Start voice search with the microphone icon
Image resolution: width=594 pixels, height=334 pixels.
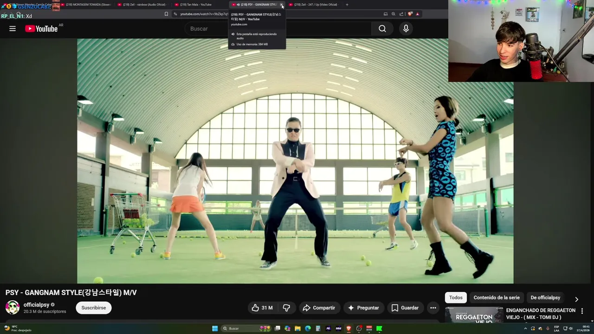pos(406,29)
